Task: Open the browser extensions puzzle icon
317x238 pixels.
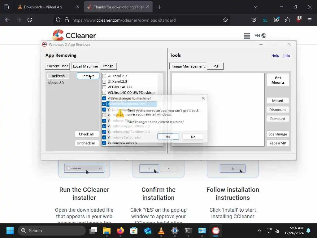Action: pos(287,20)
